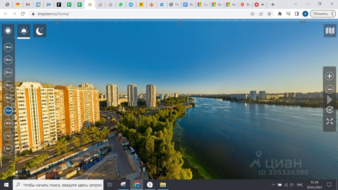The width and height of the screenshot is (338, 190).
Task: View site info via the lock icon
Action: [33, 14]
